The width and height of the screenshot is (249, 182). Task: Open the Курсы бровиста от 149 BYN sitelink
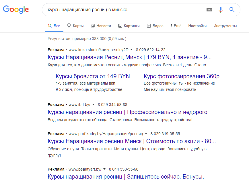coord(93,76)
